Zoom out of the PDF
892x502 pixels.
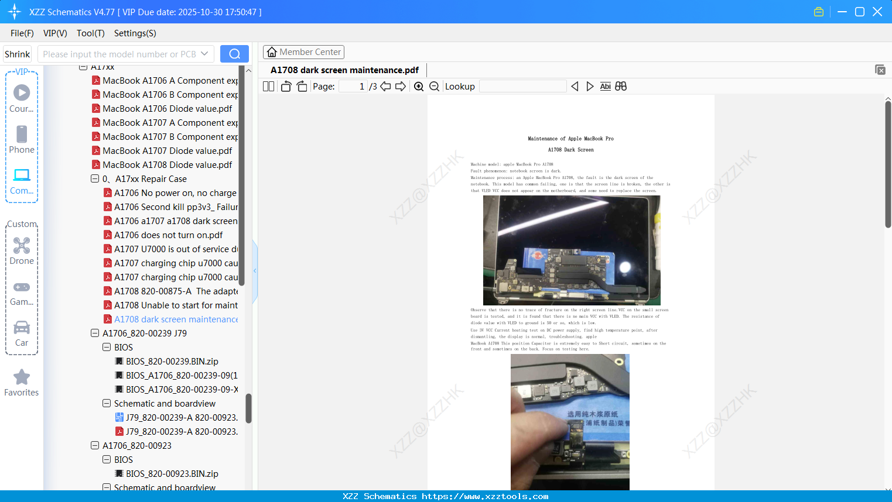pos(435,87)
